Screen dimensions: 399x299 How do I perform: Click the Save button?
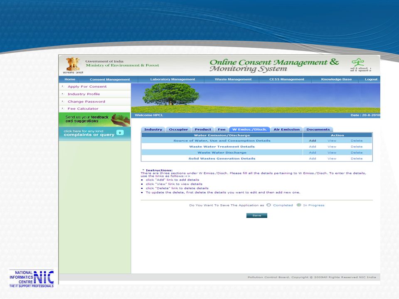tap(257, 216)
